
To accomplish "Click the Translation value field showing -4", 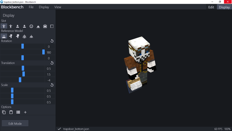I will 50,80.
